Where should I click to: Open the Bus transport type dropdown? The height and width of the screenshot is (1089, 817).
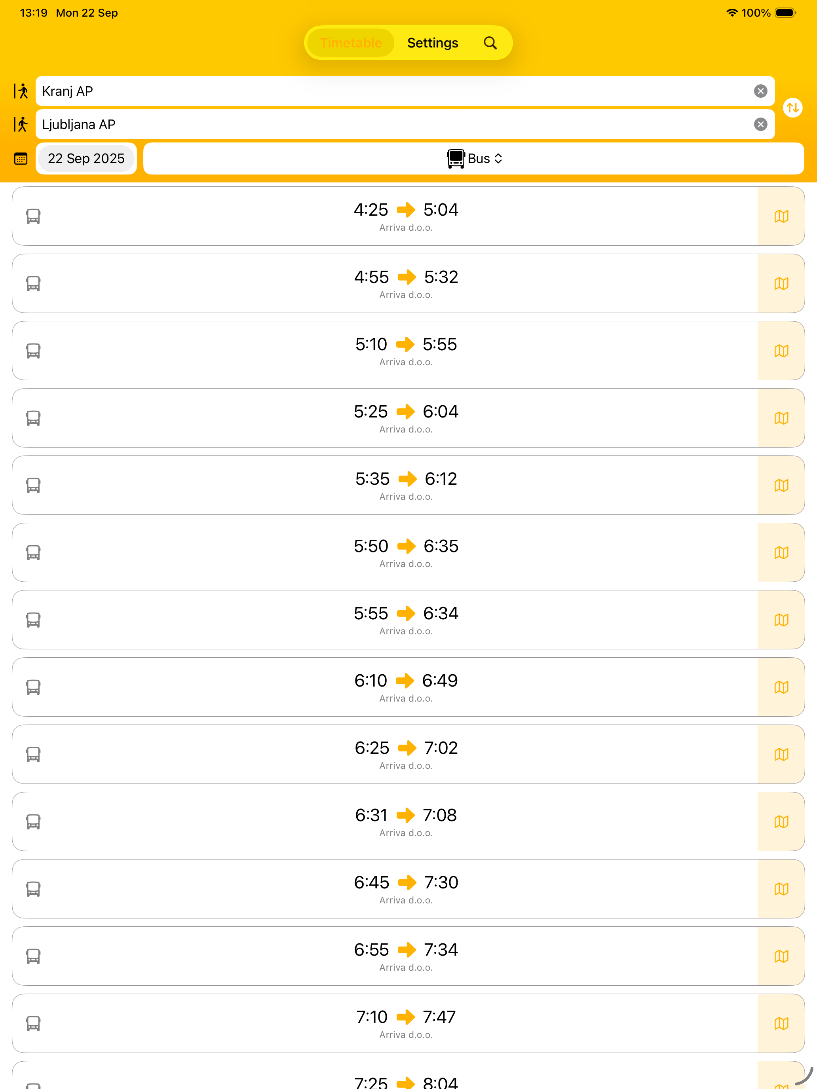(474, 159)
